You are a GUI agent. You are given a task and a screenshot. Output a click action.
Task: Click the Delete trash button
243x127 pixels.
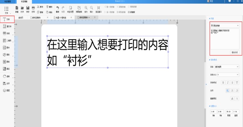tap(49, 7)
